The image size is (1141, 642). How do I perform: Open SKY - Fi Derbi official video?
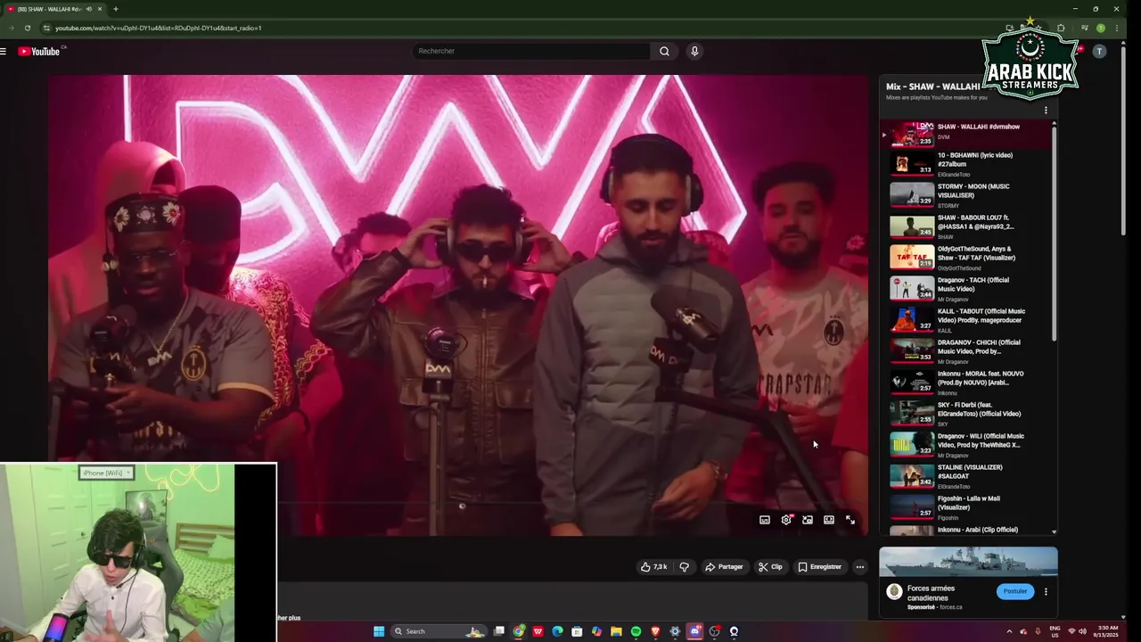pos(966,413)
